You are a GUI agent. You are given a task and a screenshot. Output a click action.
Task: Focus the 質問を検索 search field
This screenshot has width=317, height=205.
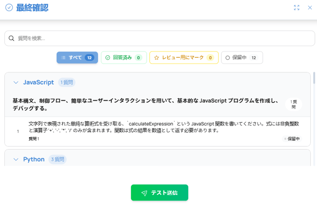pos(161,38)
